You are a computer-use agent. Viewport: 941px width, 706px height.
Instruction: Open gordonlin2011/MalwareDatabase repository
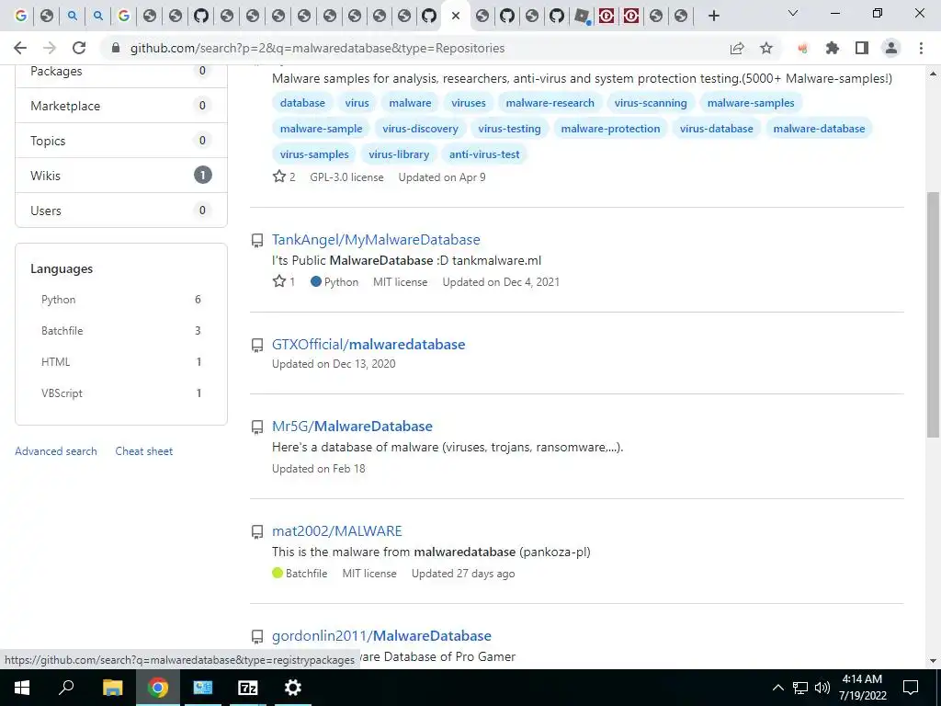(381, 635)
